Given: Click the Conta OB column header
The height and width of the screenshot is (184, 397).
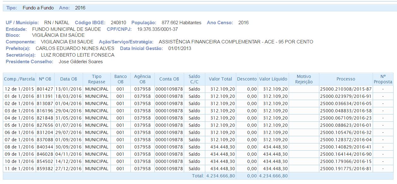Looking at the screenshot, I should [169, 79].
